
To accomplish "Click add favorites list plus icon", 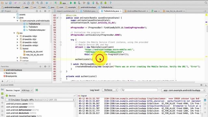I will (x=2, y=81).
